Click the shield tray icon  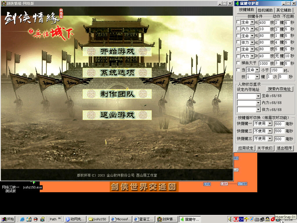click(x=252, y=219)
